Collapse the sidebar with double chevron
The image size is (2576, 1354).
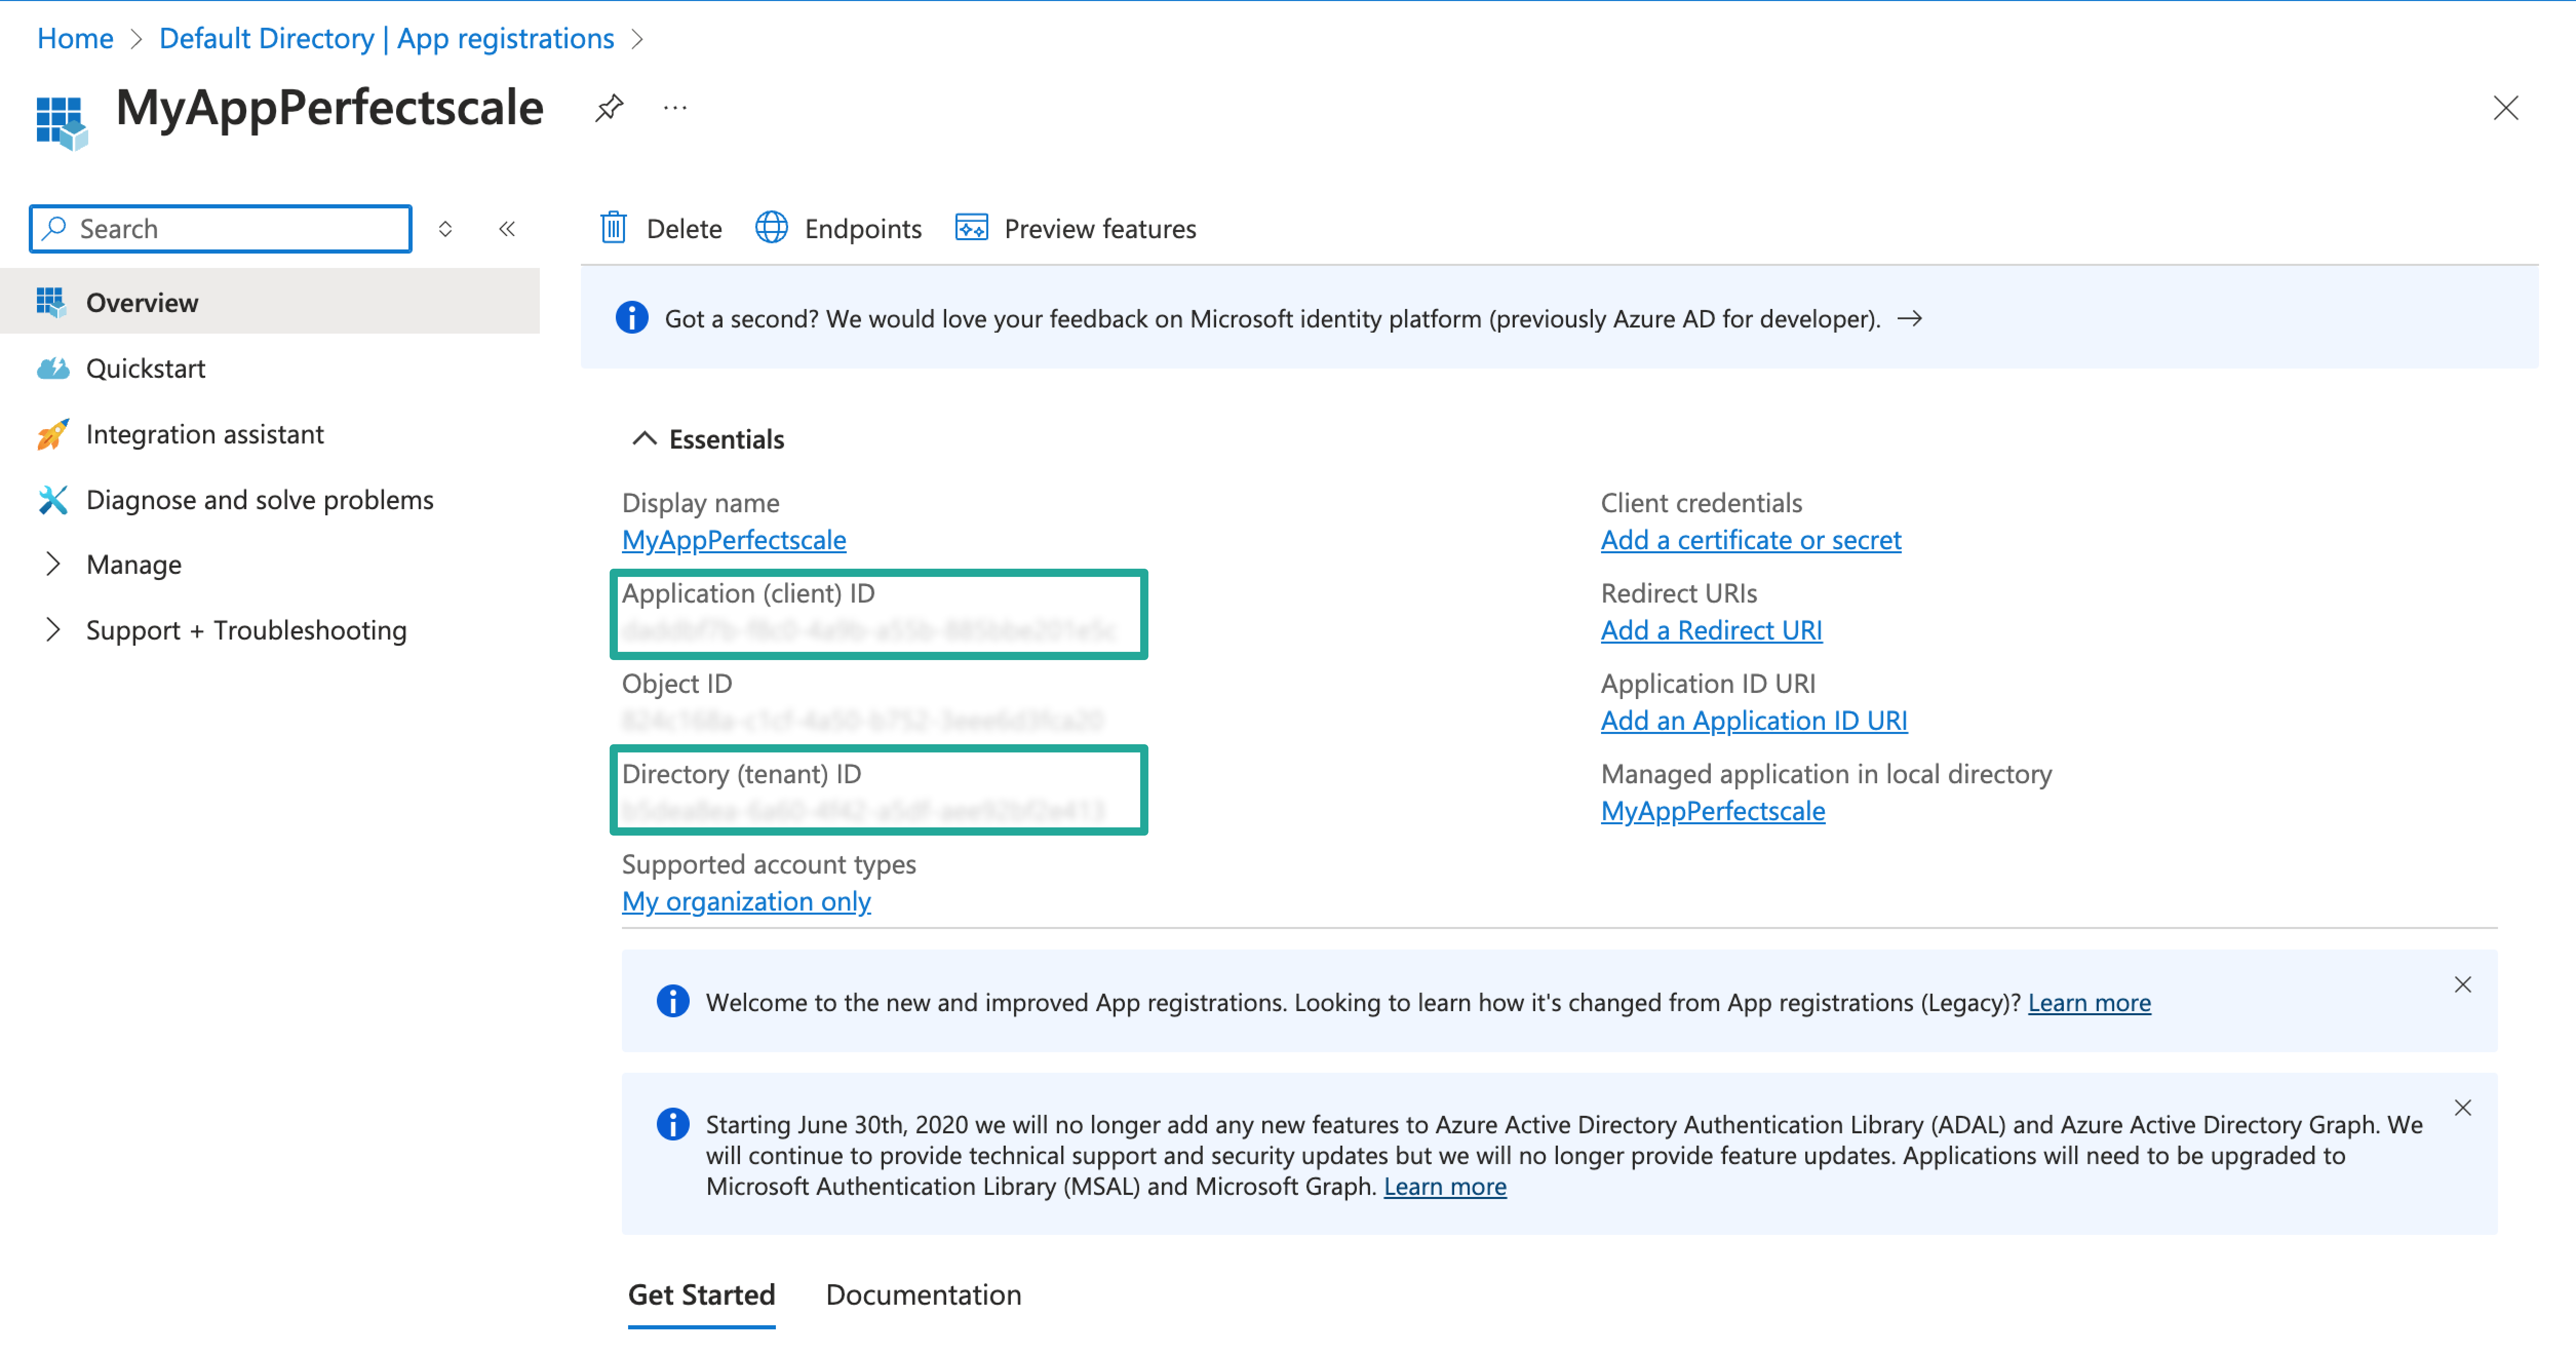point(507,229)
